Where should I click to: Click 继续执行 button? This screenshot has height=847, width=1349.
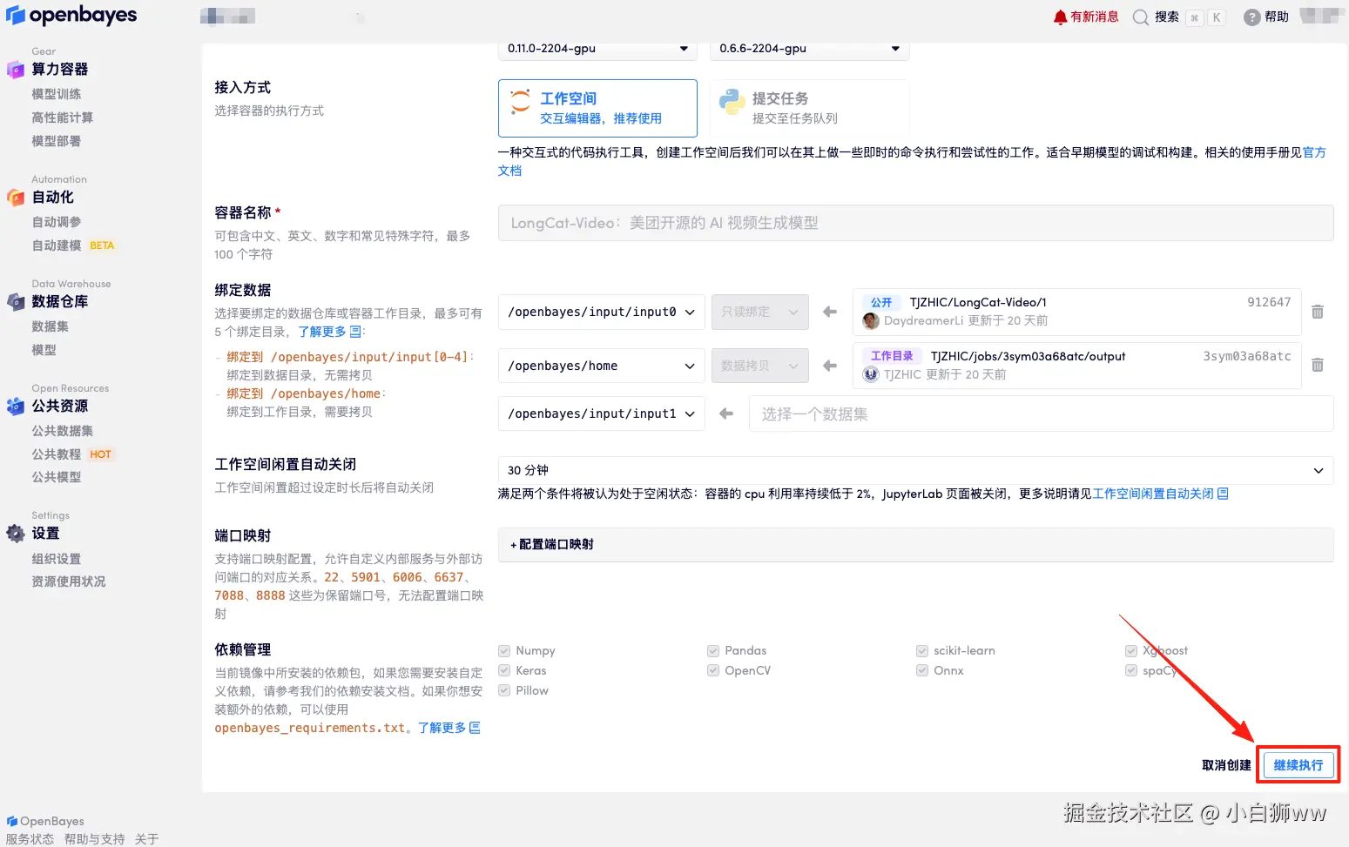click(x=1298, y=765)
